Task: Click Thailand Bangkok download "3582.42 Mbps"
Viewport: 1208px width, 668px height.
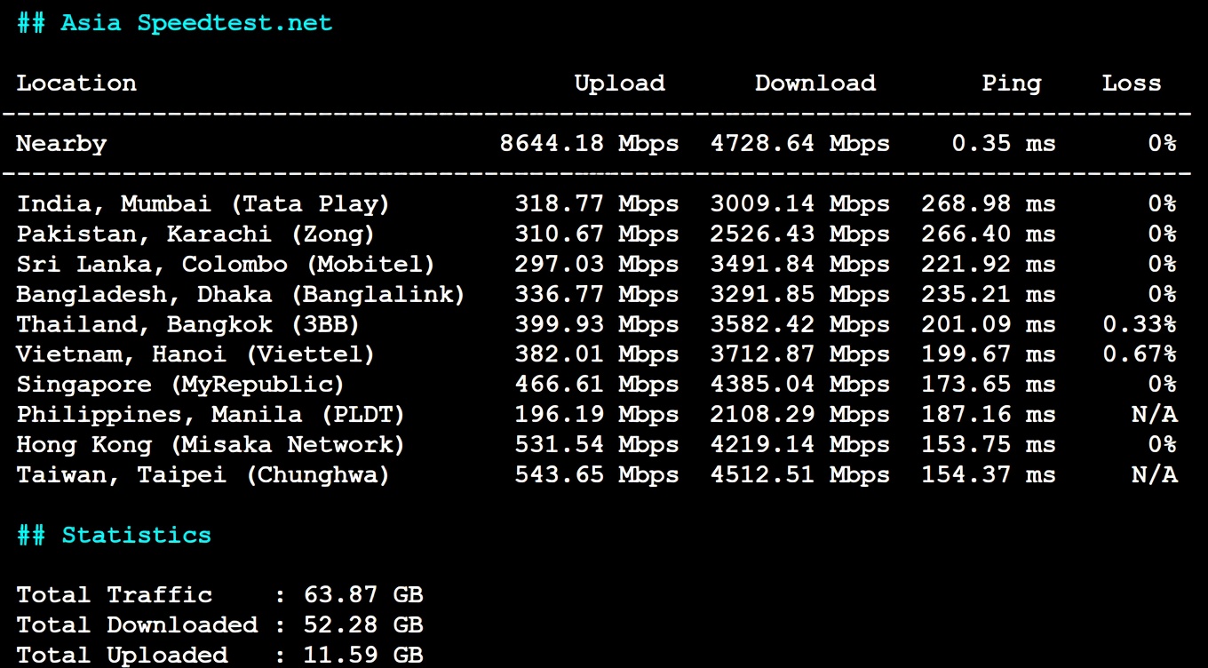Action: coord(800,325)
